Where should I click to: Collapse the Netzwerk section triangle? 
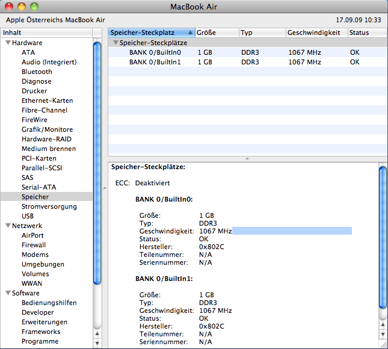(x=8, y=226)
